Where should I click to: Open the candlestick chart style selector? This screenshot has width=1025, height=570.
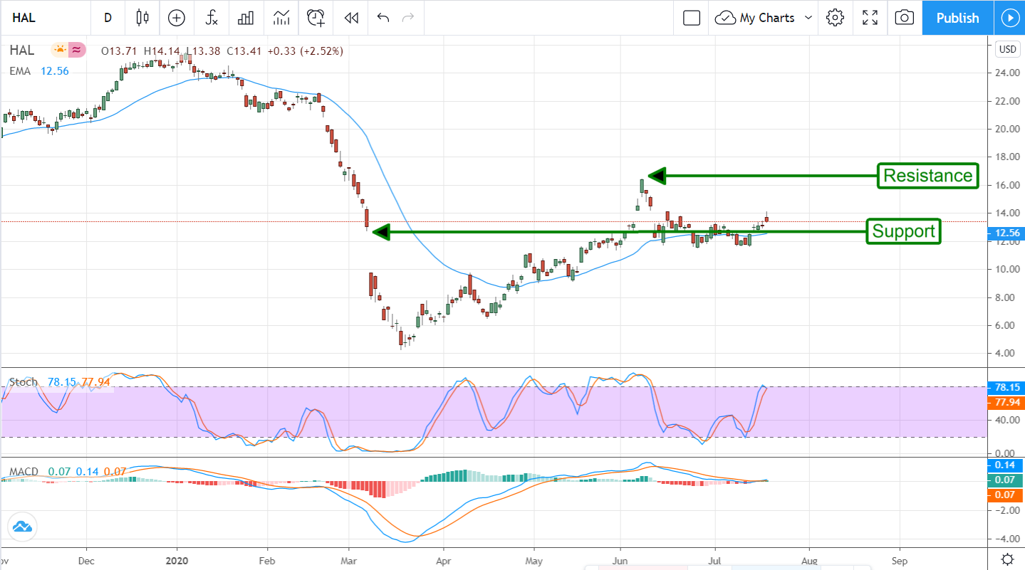pos(142,18)
